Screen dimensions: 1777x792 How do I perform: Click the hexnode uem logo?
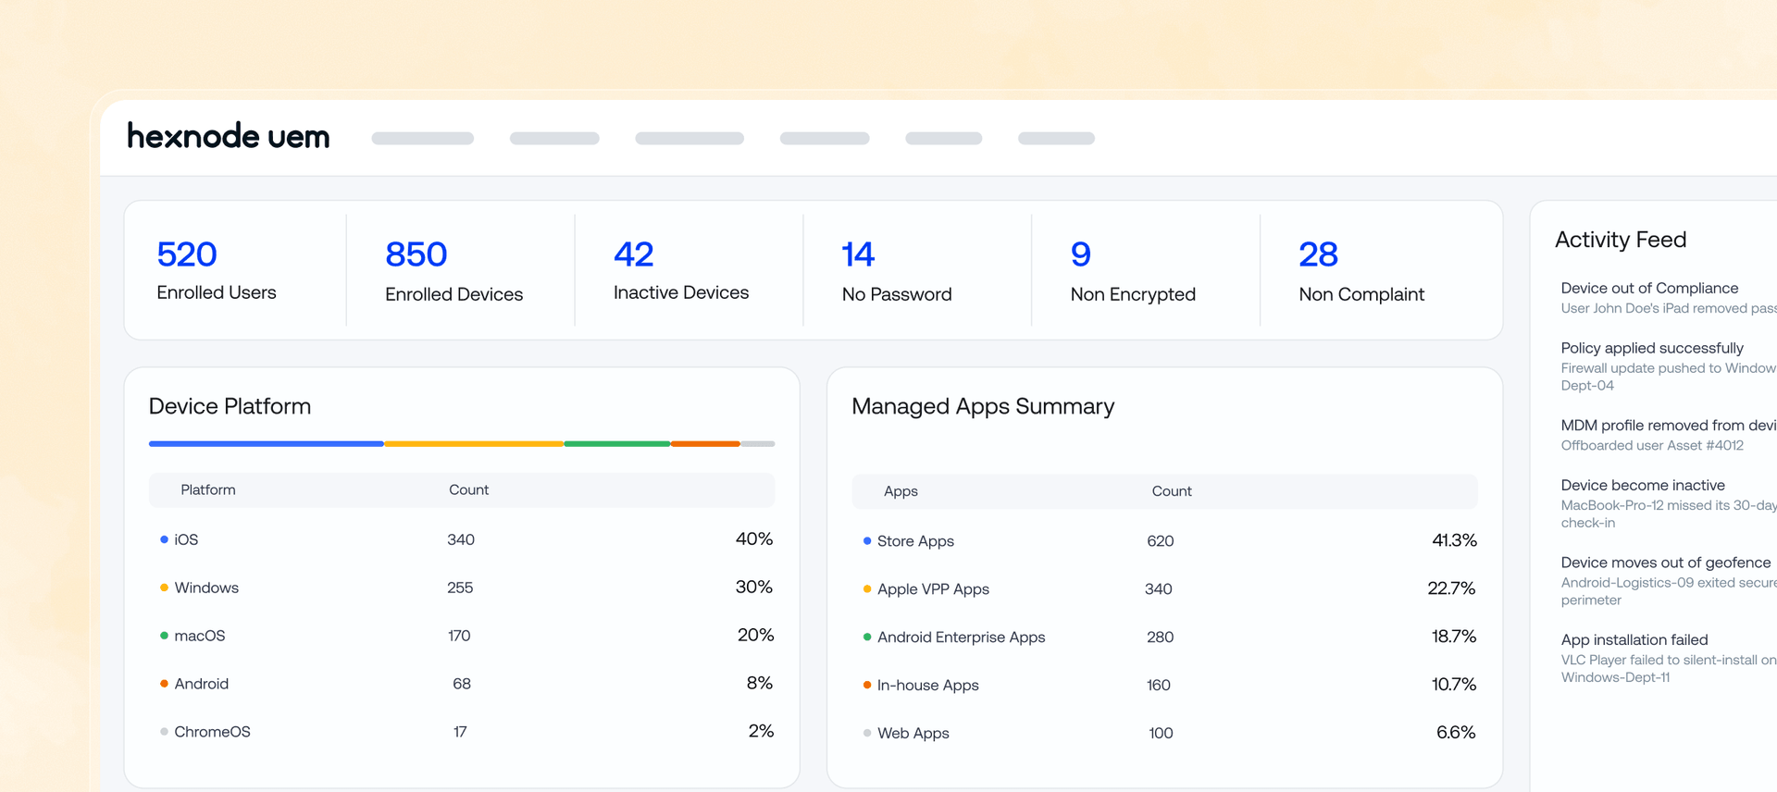(x=228, y=136)
